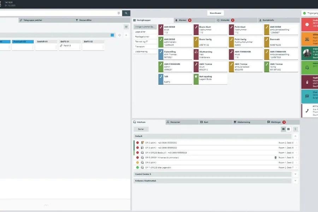Open the Alarmer tab

[x=183, y=20]
